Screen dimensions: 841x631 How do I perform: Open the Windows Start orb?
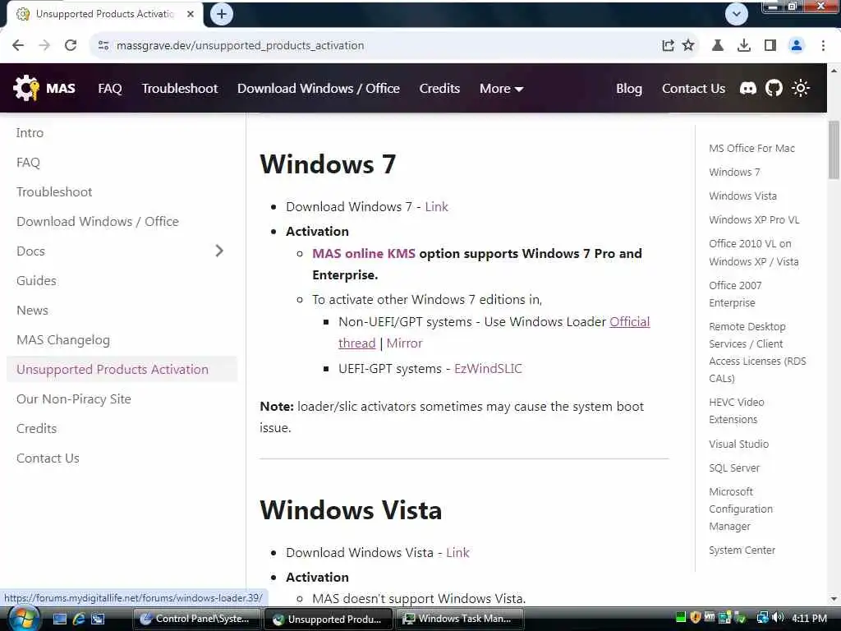[x=23, y=619]
